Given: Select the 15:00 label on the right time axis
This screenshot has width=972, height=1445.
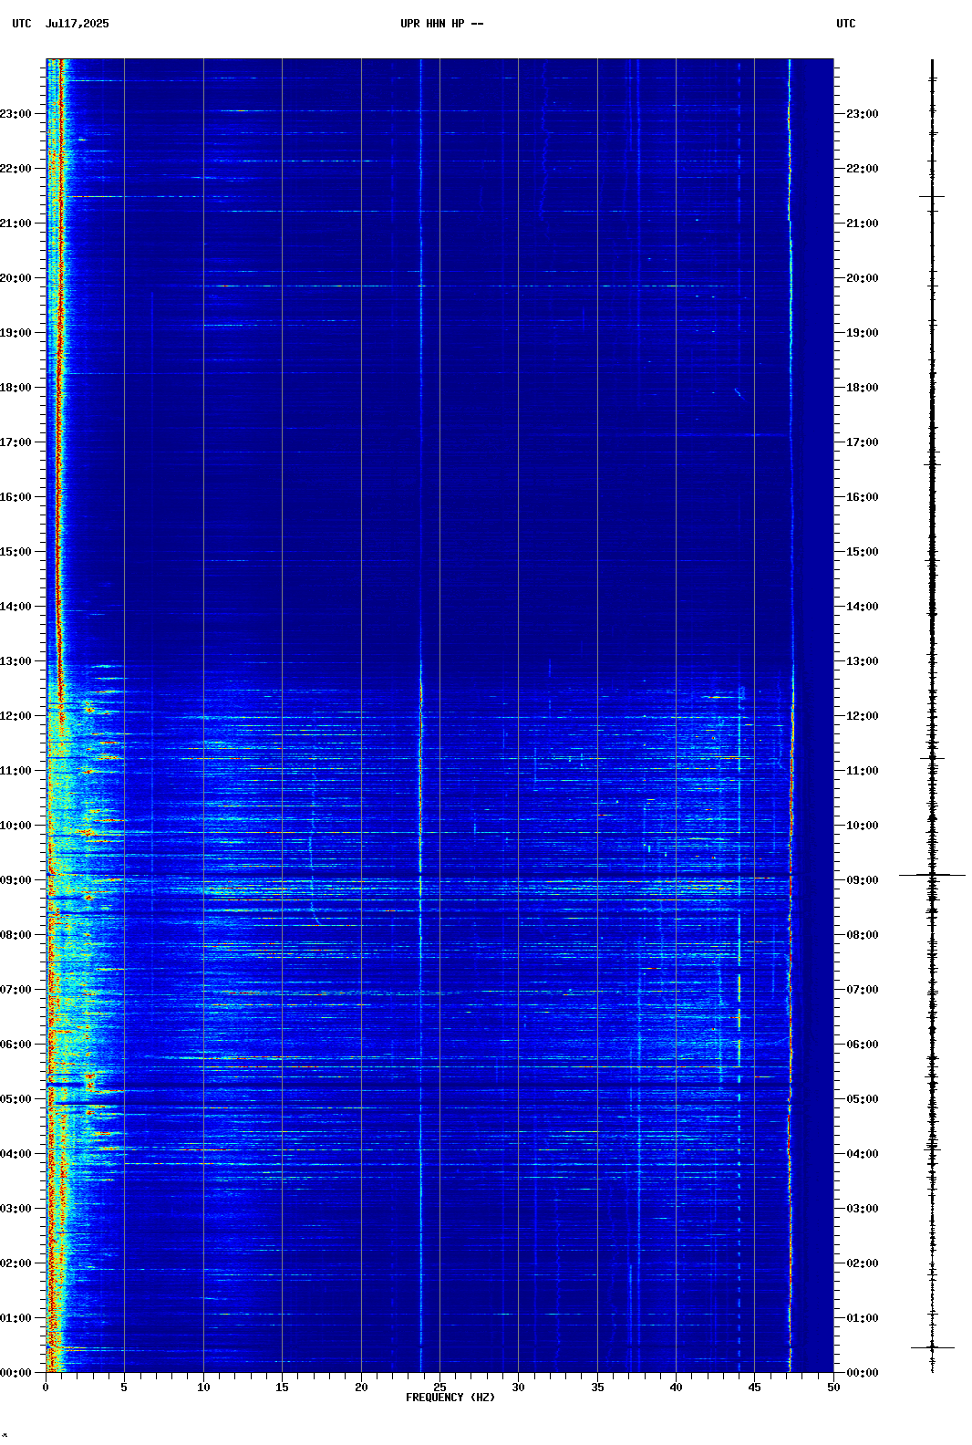Looking at the screenshot, I should point(863,552).
